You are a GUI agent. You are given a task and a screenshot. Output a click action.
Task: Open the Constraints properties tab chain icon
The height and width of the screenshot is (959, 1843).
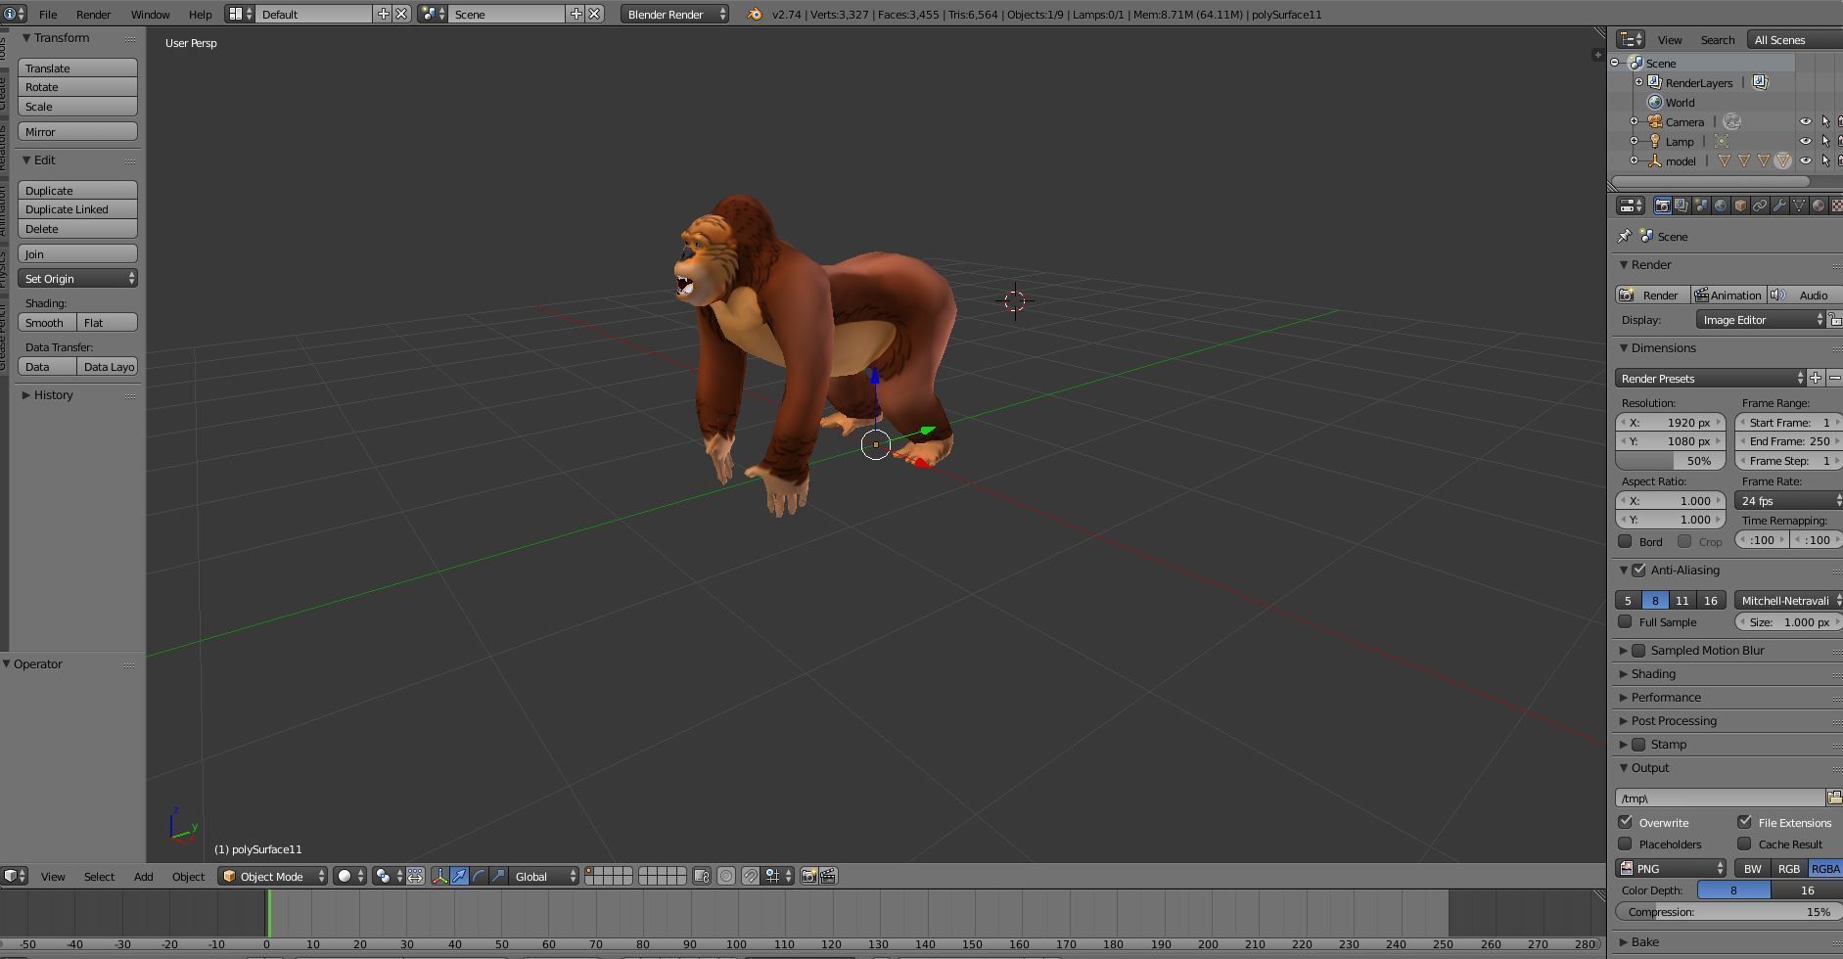click(x=1760, y=205)
